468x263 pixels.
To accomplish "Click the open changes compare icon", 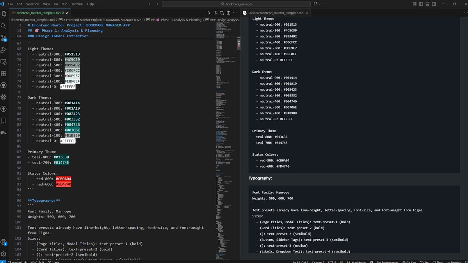I will coord(222,13).
